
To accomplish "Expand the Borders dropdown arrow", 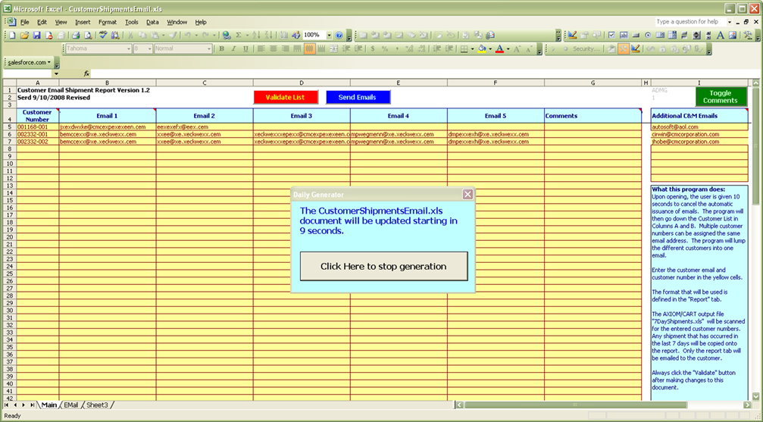I will [473, 48].
